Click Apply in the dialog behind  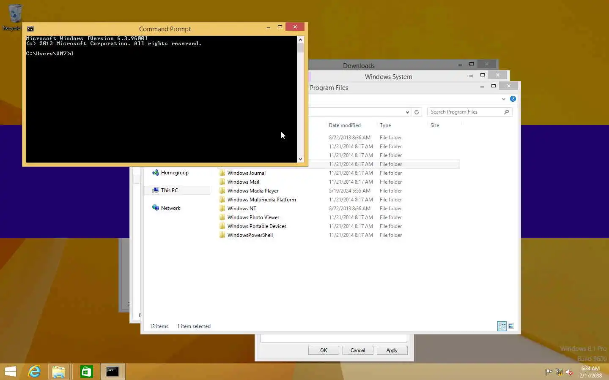392,350
